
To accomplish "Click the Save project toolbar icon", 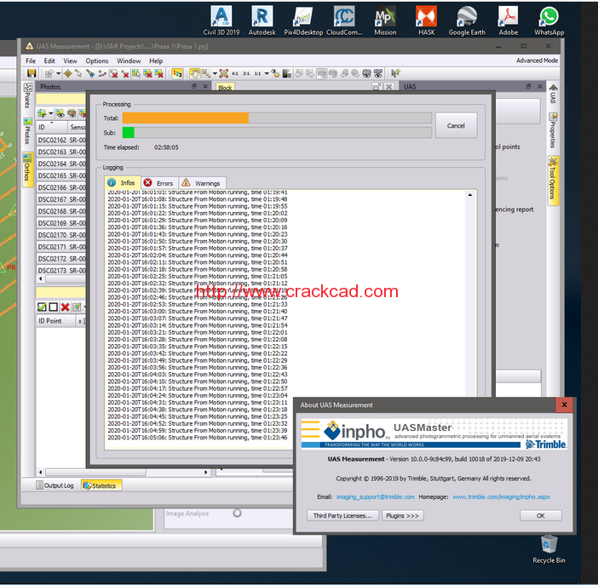I will coord(32,73).
